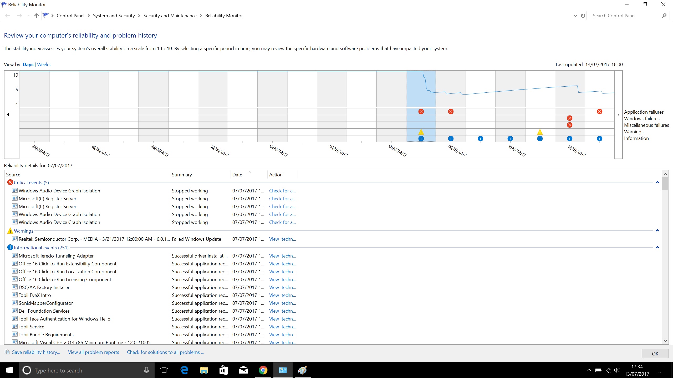This screenshot has height=378, width=673.
Task: Open Microsoft Store from the taskbar
Action: click(223, 370)
